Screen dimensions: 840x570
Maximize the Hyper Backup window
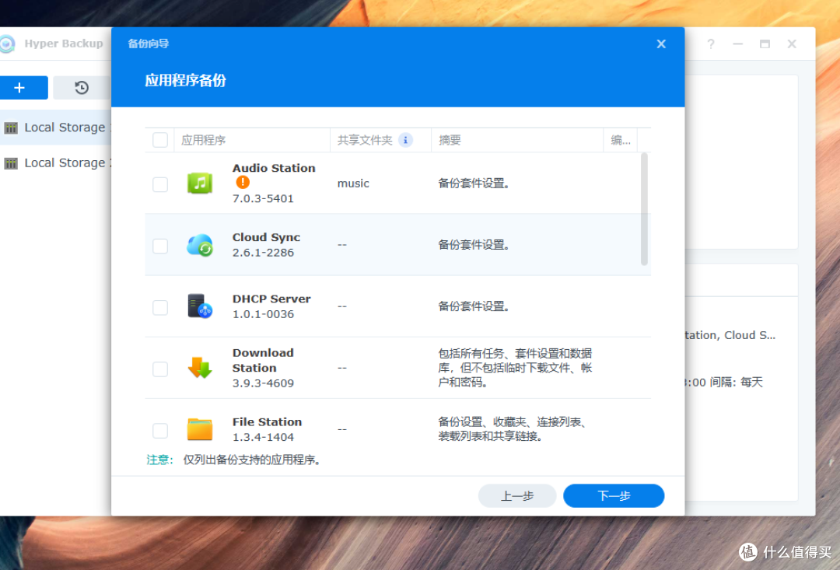[x=765, y=44]
